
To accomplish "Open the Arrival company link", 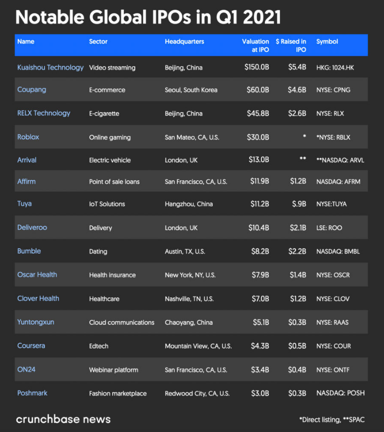I will pyautogui.click(x=27, y=160).
